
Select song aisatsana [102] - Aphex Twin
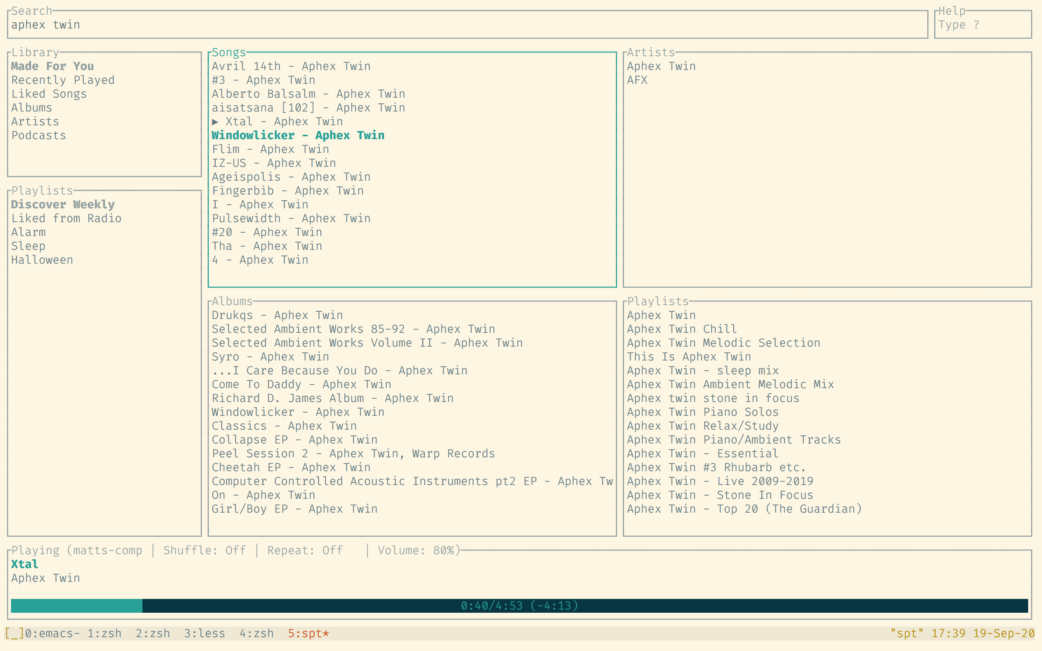pyautogui.click(x=308, y=108)
